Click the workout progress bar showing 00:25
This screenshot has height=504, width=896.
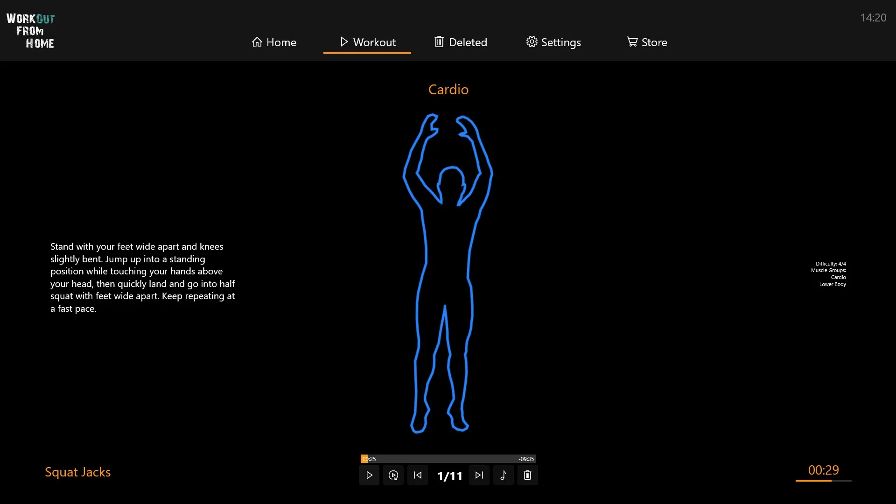pos(448,459)
